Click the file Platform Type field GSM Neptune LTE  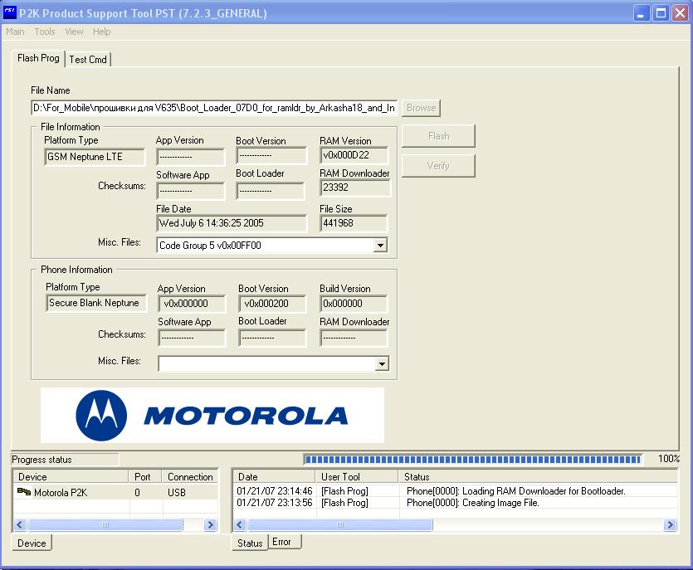(95, 157)
